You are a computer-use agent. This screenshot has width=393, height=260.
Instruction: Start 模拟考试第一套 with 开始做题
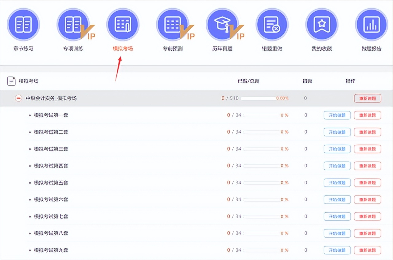(x=337, y=115)
